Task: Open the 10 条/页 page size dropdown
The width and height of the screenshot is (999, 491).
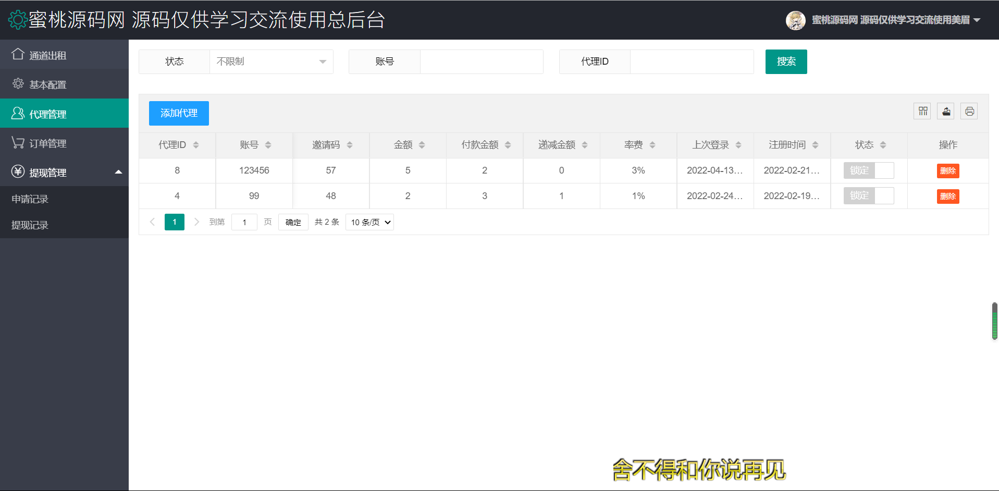Action: pos(369,222)
